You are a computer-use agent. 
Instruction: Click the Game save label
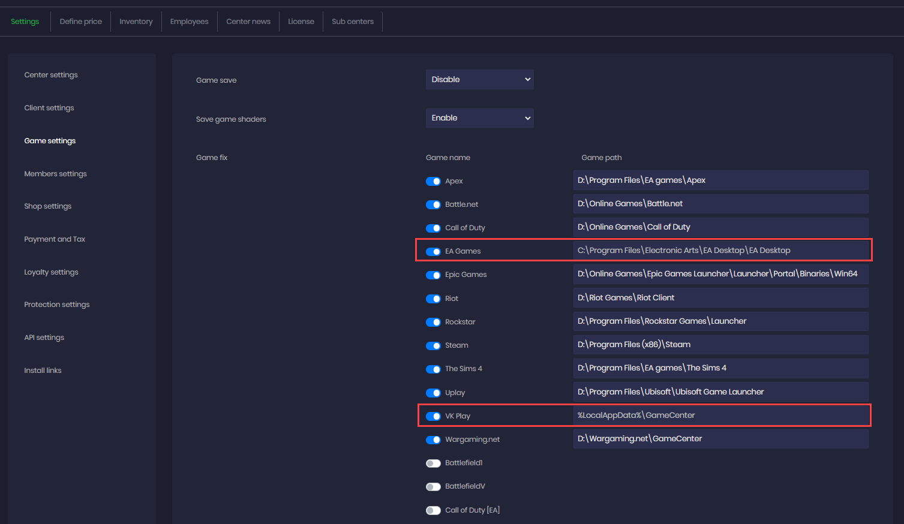click(x=217, y=80)
